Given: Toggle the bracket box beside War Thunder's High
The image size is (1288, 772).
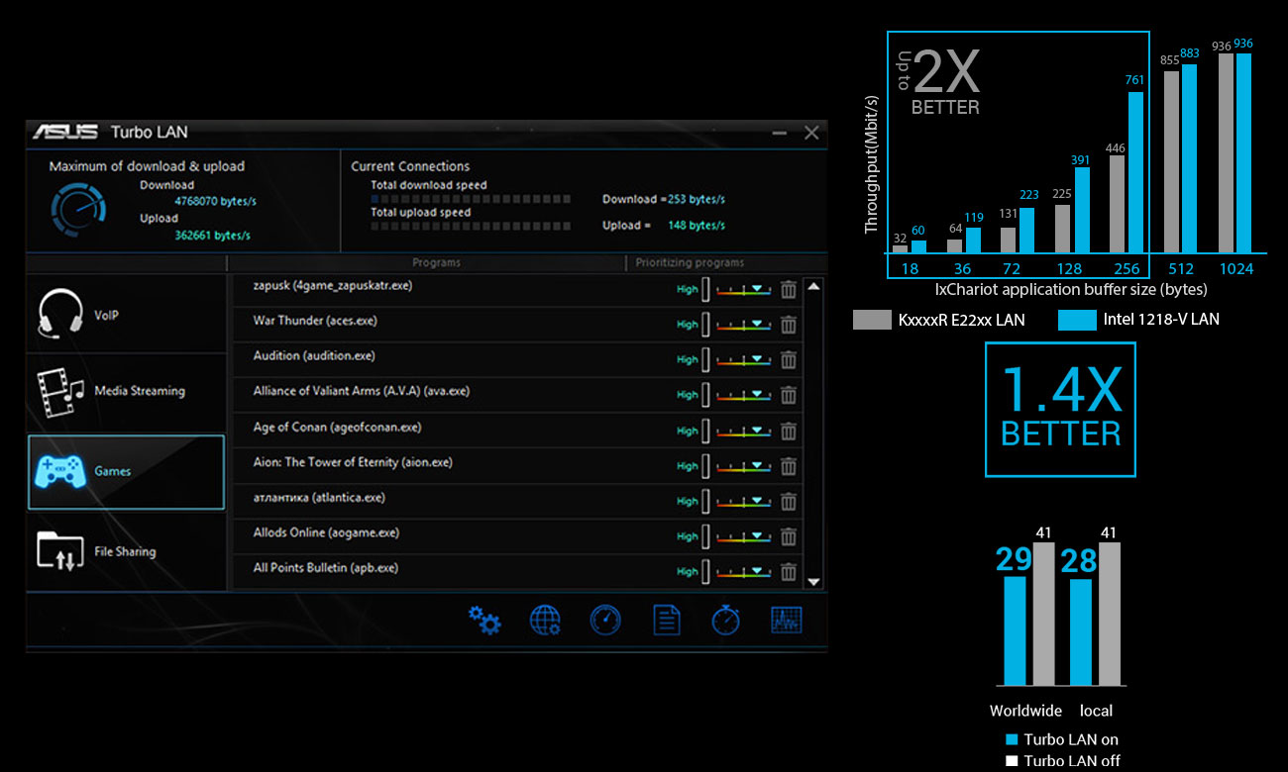Looking at the screenshot, I should (x=706, y=325).
